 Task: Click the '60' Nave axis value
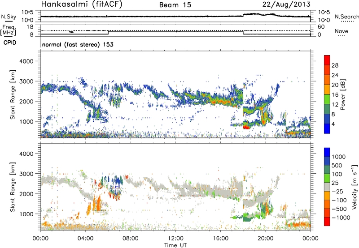point(321,27)
